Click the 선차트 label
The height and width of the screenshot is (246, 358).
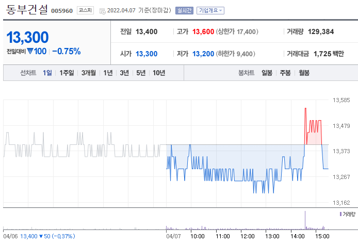coord(28,73)
